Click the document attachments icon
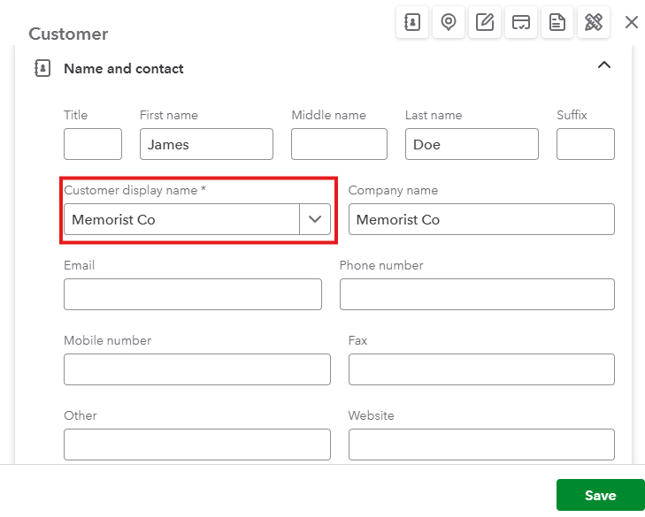Screen dimensions: 645x517 [x=557, y=23]
